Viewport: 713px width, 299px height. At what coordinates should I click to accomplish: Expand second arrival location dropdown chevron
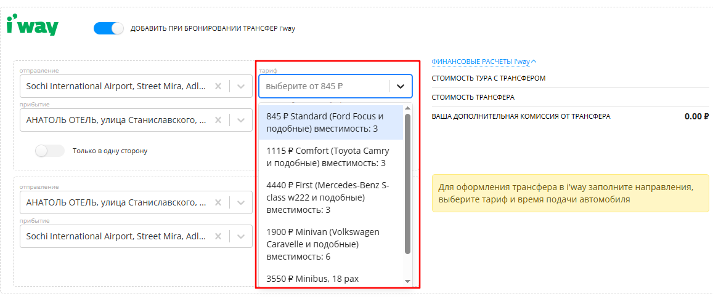click(241, 236)
